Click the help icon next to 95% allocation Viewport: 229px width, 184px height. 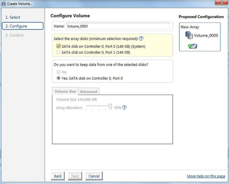[x=124, y=107]
